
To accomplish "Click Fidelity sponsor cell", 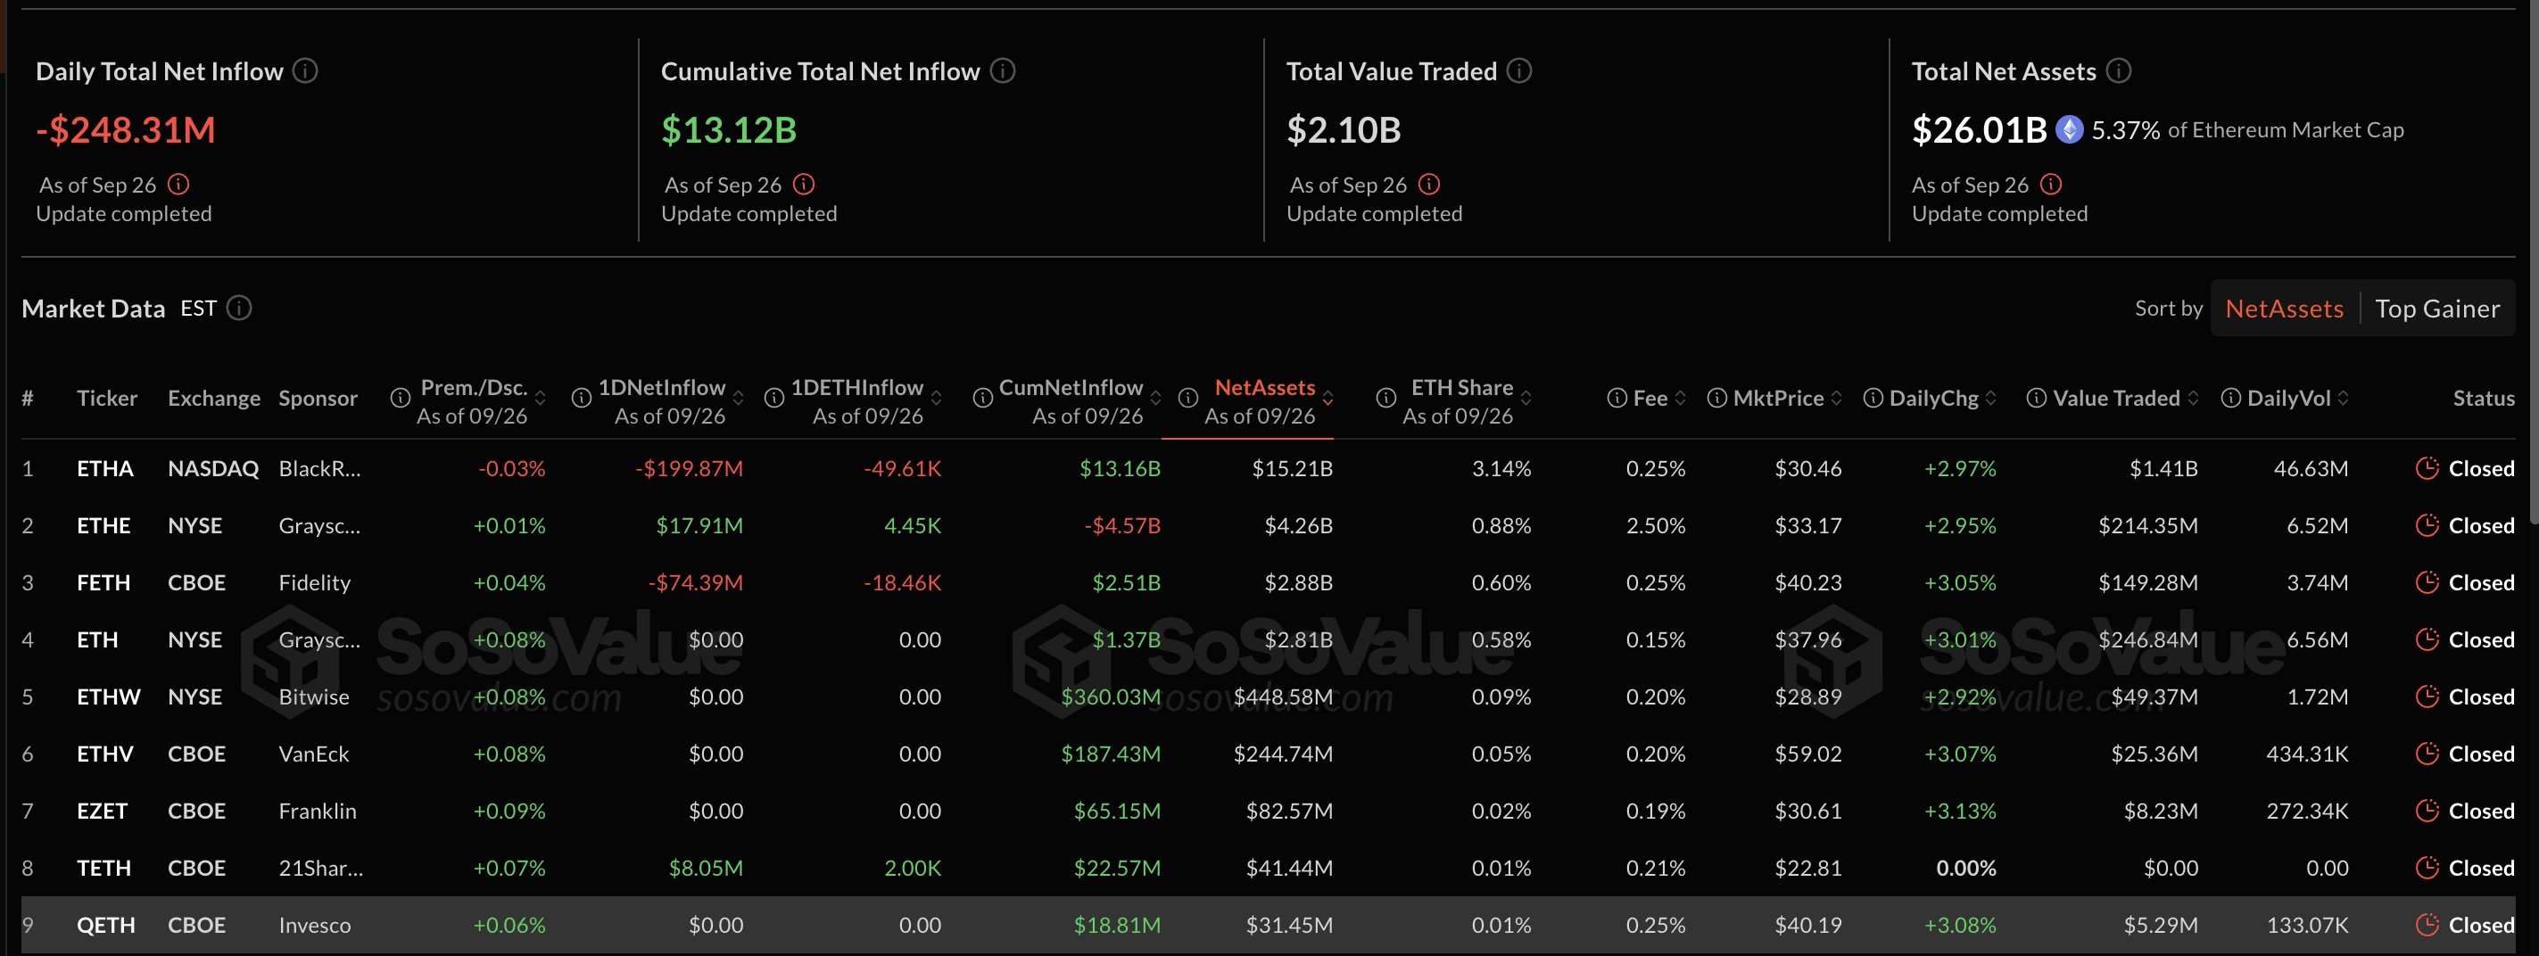I will 314,582.
